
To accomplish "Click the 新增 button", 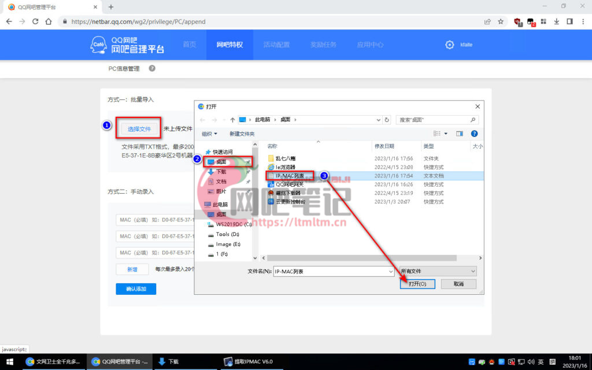I will click(x=132, y=269).
